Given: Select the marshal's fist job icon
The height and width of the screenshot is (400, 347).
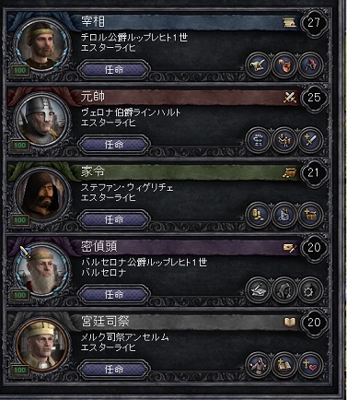Looking at the screenshot, I should pos(258,140).
